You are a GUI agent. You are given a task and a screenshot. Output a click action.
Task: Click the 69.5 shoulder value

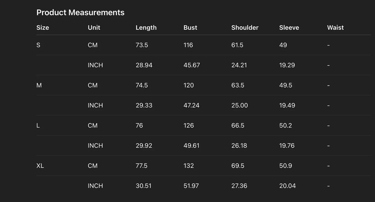(x=238, y=166)
